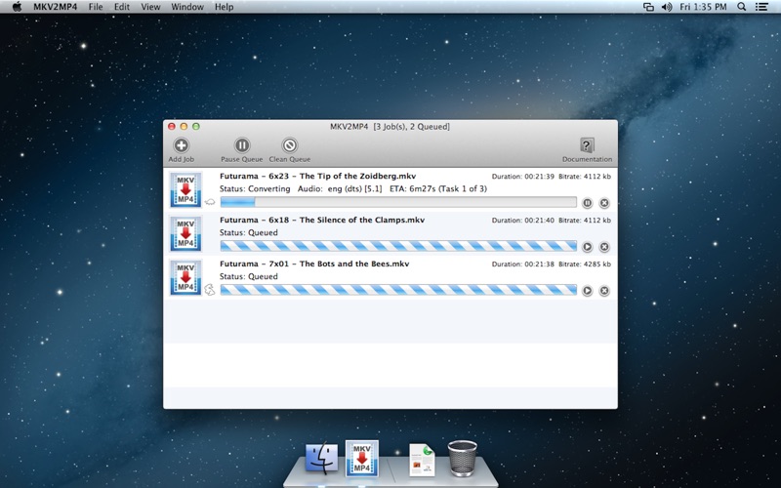Pause the Tip of the Zoidberg conversion
The height and width of the screenshot is (488, 781).
(x=588, y=203)
